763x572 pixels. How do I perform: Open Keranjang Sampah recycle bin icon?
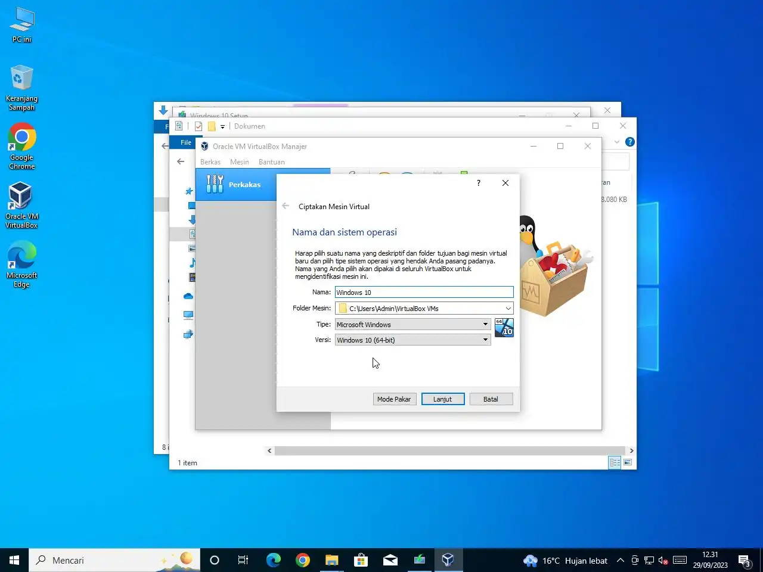(21, 88)
